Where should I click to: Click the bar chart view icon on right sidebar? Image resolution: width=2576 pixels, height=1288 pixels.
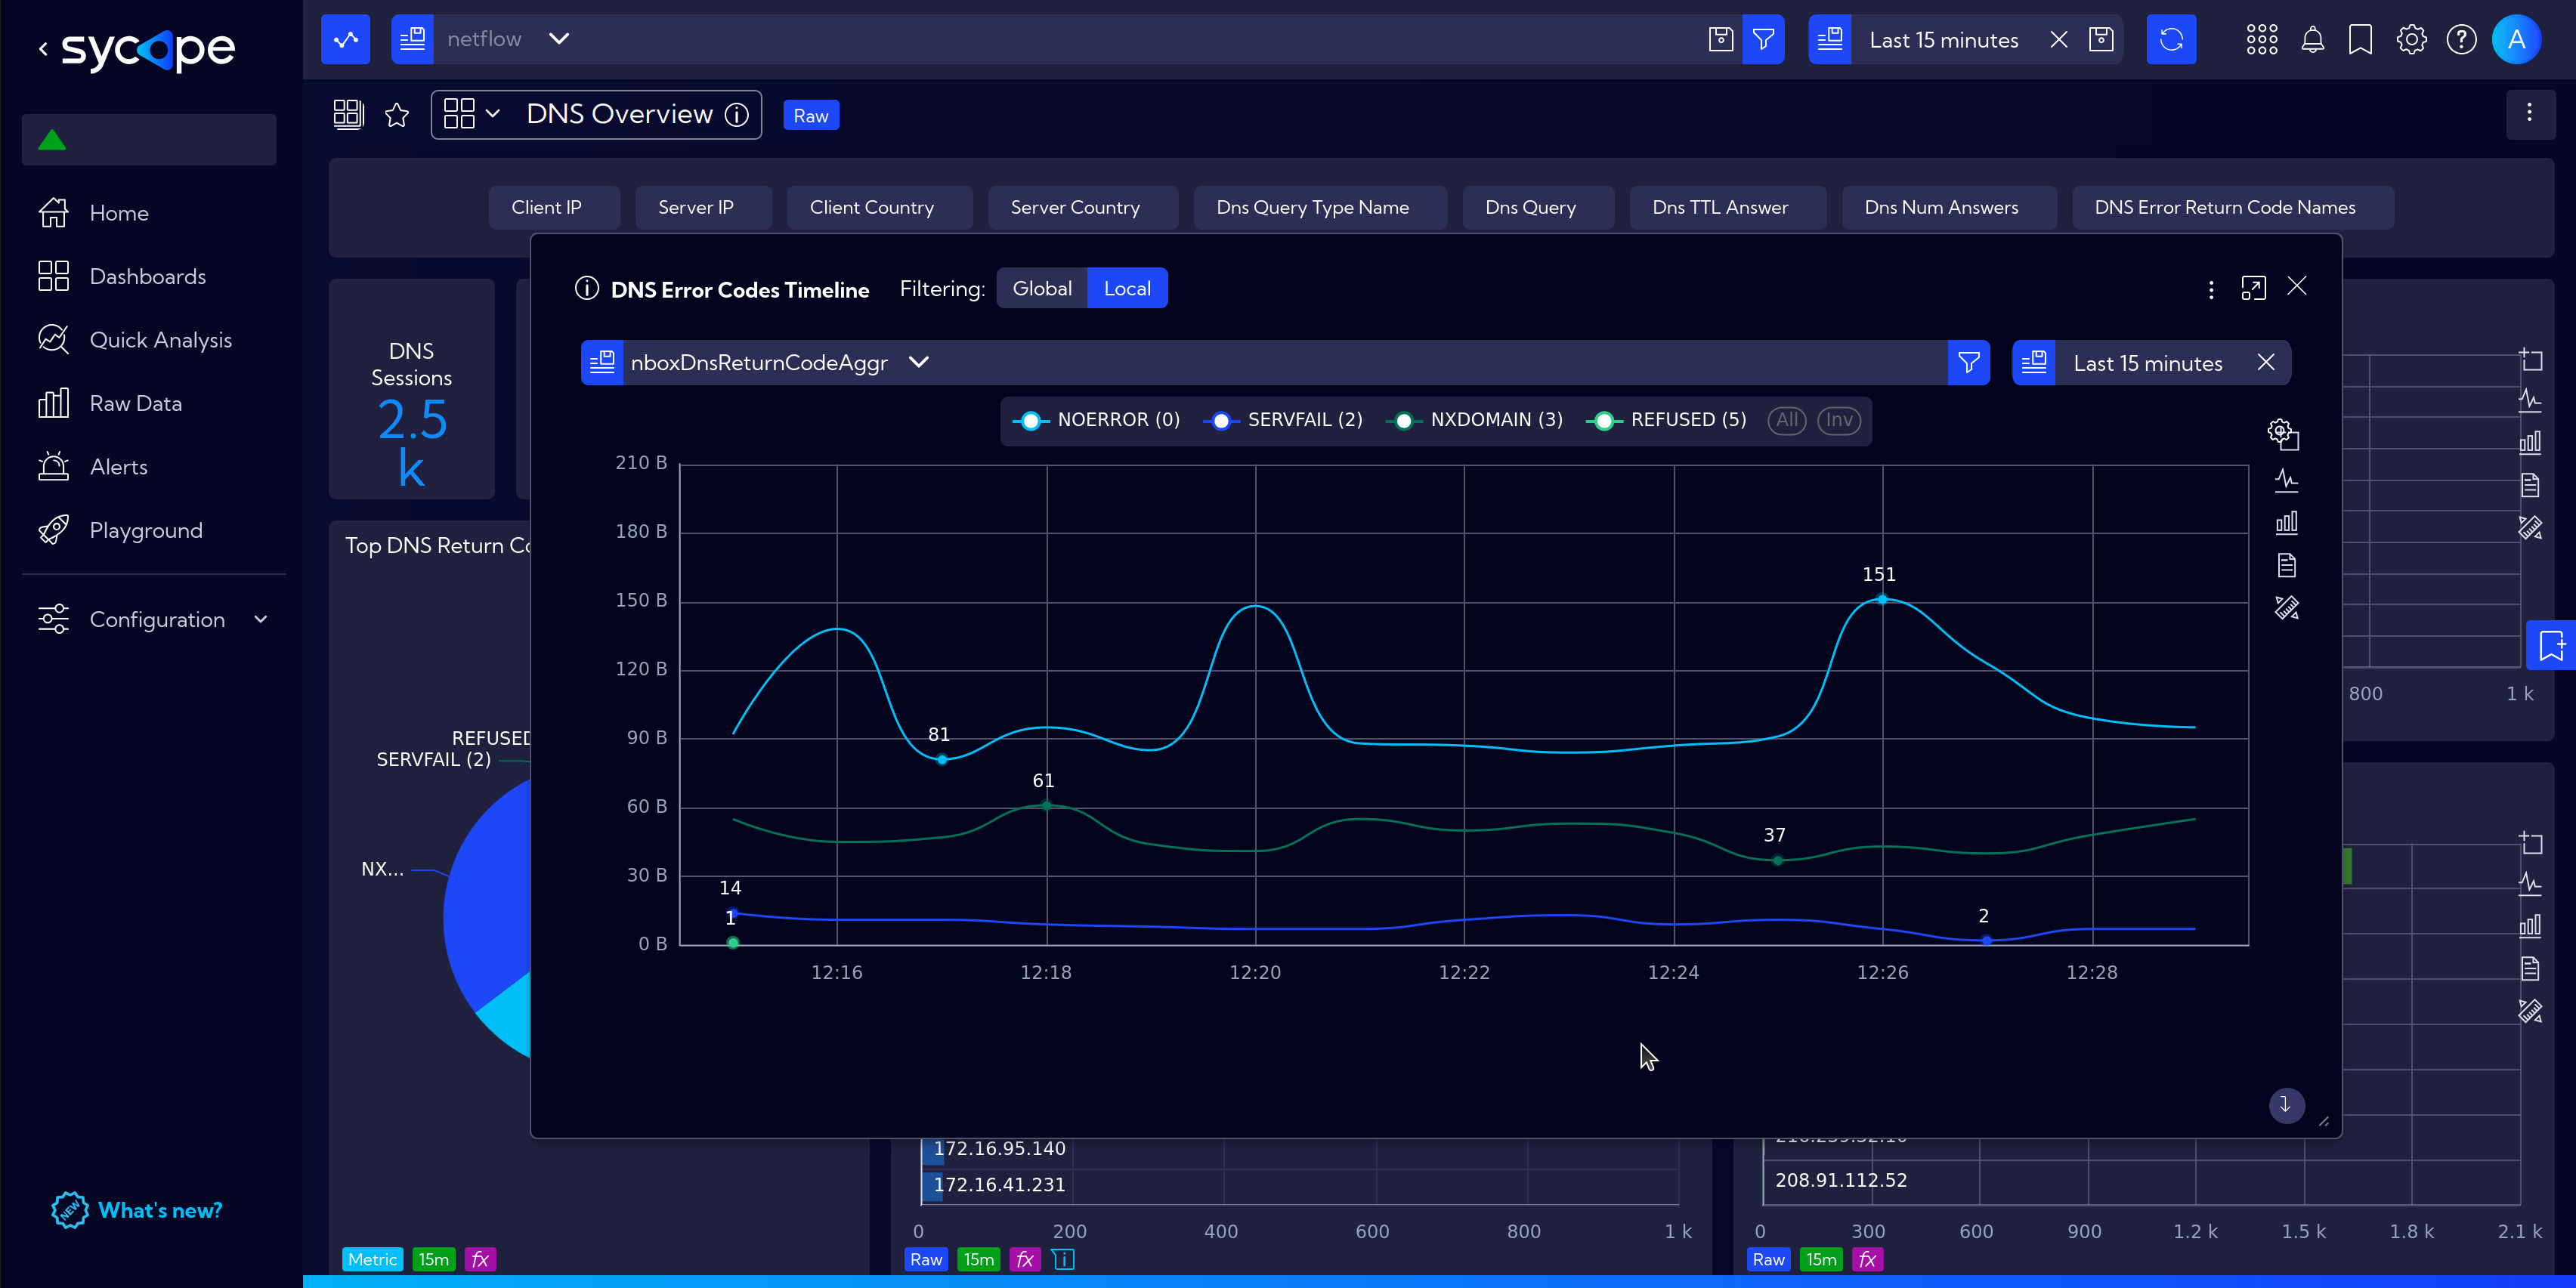(x=2285, y=523)
